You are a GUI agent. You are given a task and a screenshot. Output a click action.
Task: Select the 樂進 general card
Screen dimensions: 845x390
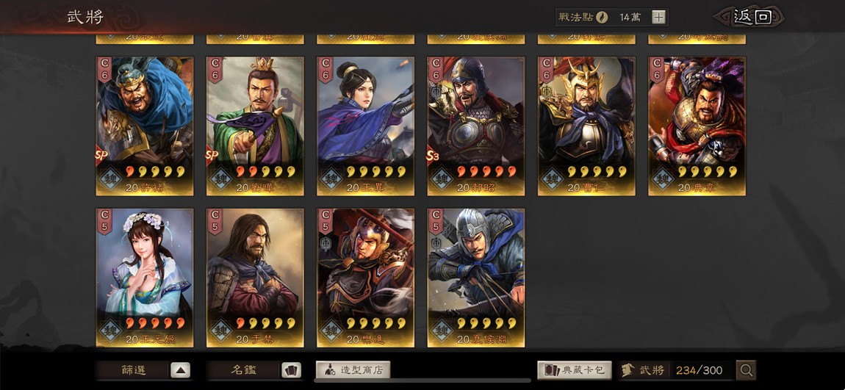coord(365,278)
